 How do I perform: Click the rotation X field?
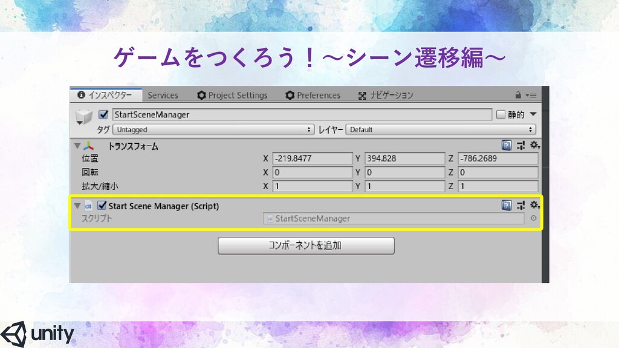(313, 172)
